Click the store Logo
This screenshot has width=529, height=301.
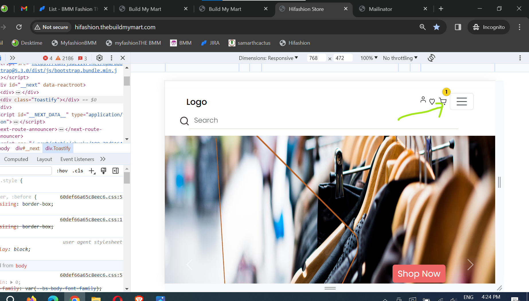196,102
